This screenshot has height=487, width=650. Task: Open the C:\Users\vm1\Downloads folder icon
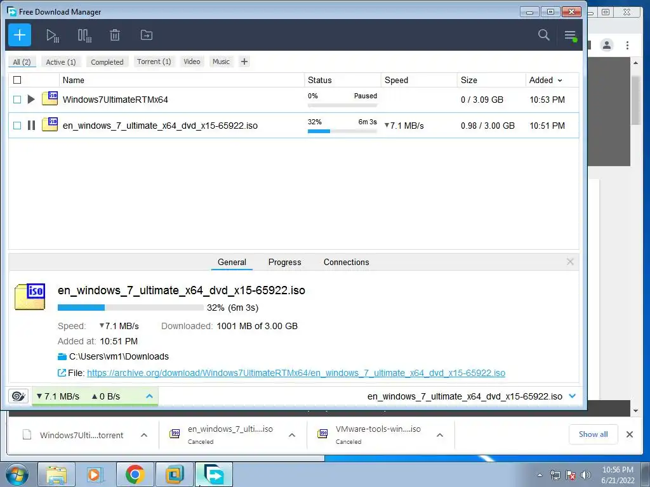[62, 356]
